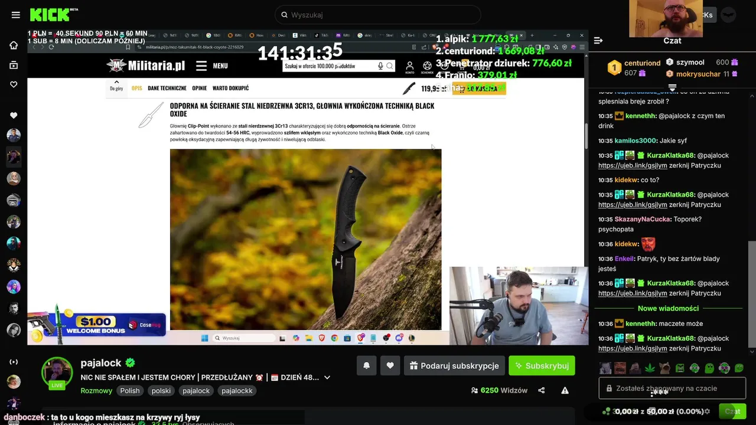Jump to Nowe wiadomości in chat
The width and height of the screenshot is (756, 425).
[x=668, y=308]
